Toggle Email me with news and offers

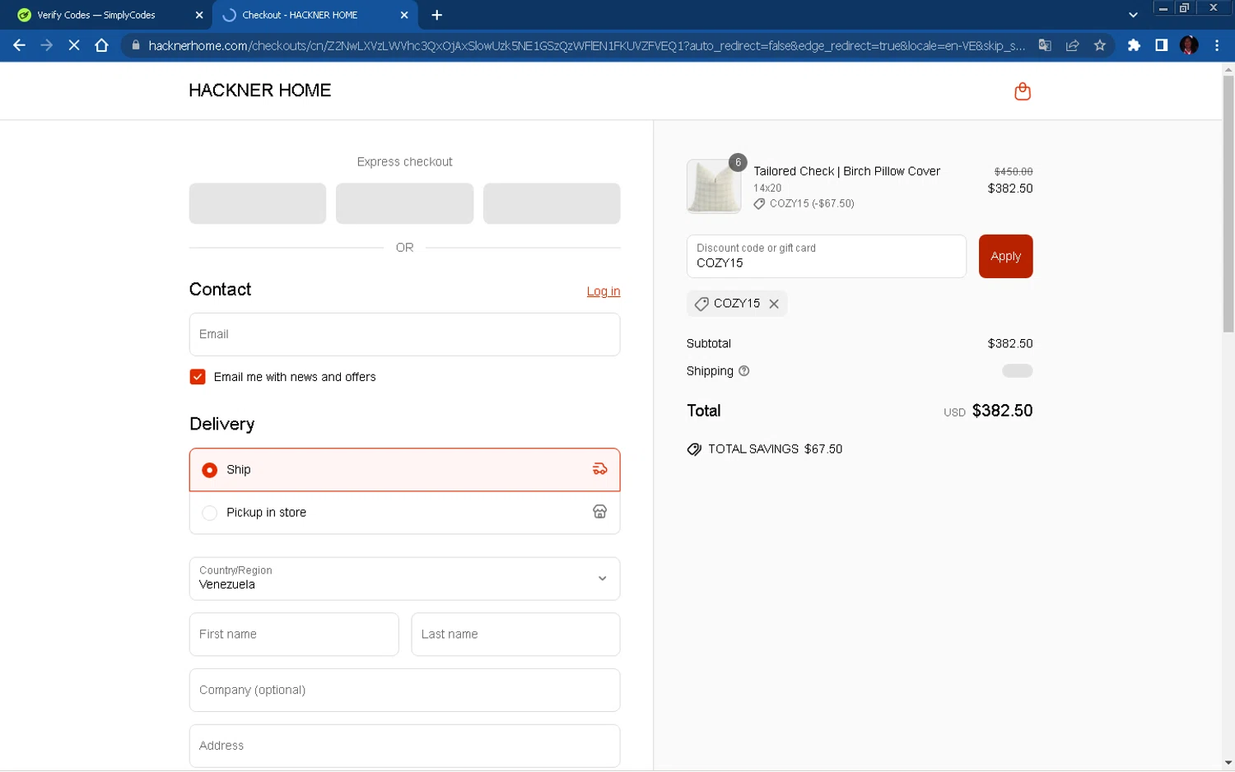tap(198, 377)
